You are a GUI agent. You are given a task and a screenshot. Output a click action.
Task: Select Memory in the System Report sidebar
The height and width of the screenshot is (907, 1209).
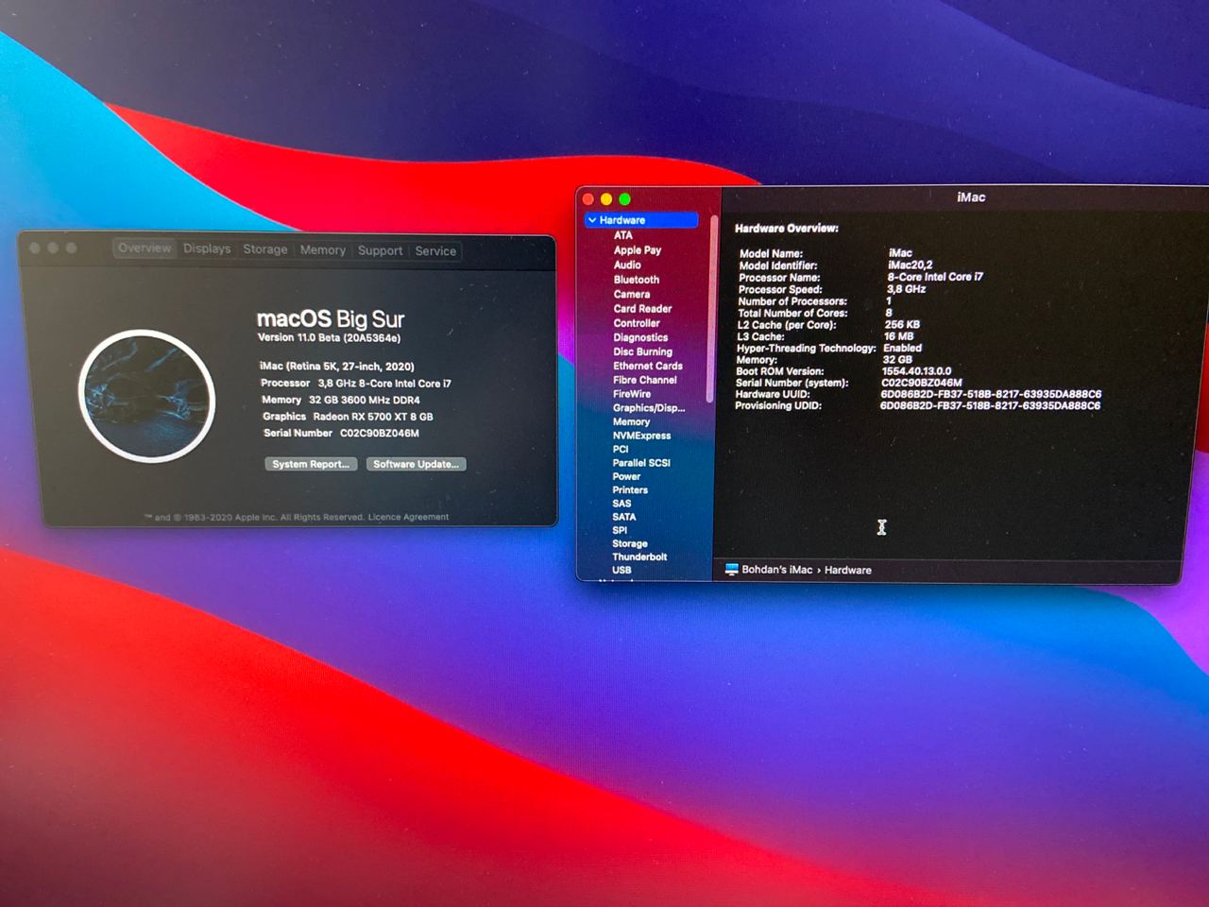(x=631, y=422)
